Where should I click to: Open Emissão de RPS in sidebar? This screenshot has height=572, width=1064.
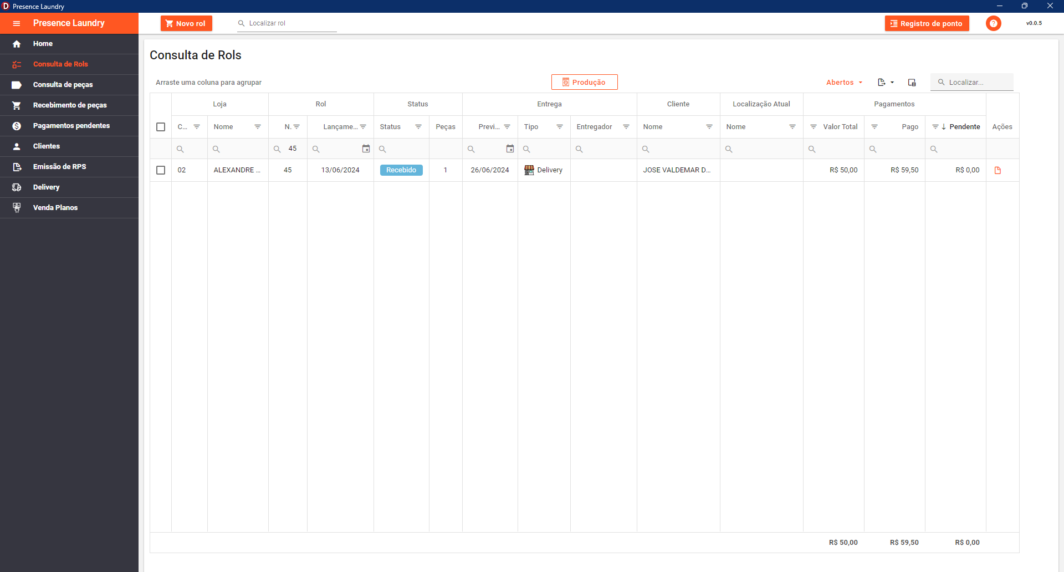pyautogui.click(x=69, y=167)
